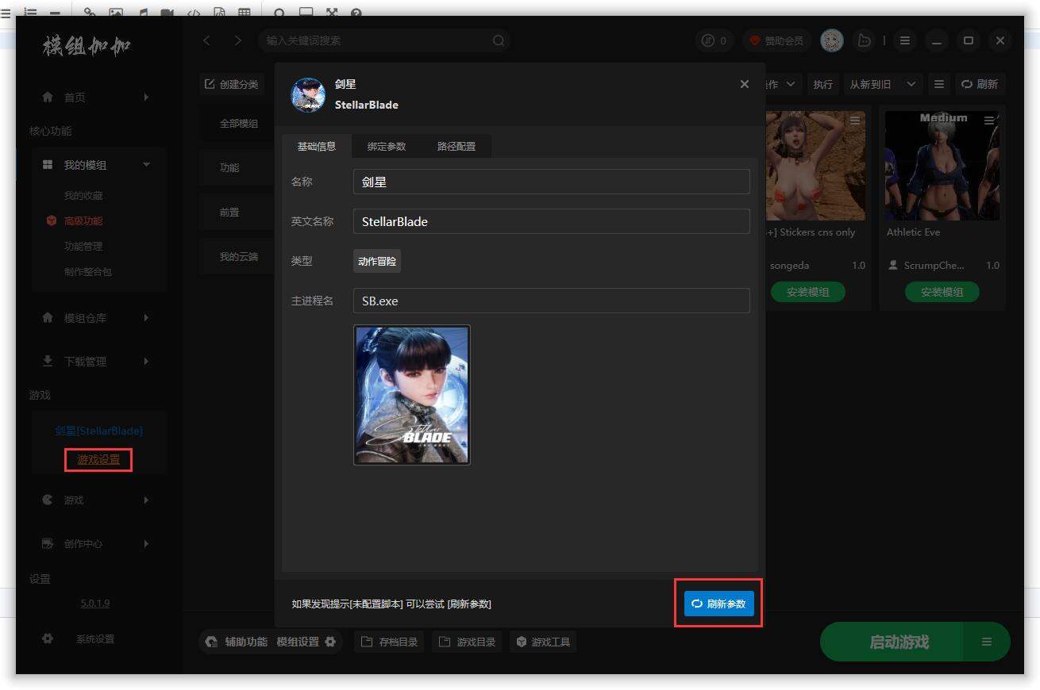This screenshot has width=1040, height=690.
Task: Switch to the 基础信息 tab
Action: pos(317,147)
